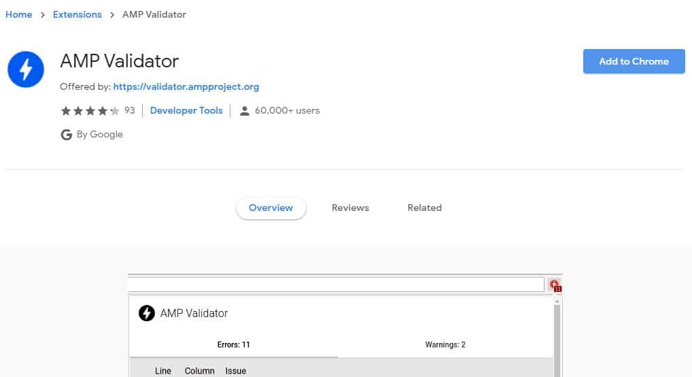Click the preview scrollbar up arrow
The width and height of the screenshot is (692, 377).
point(557,301)
